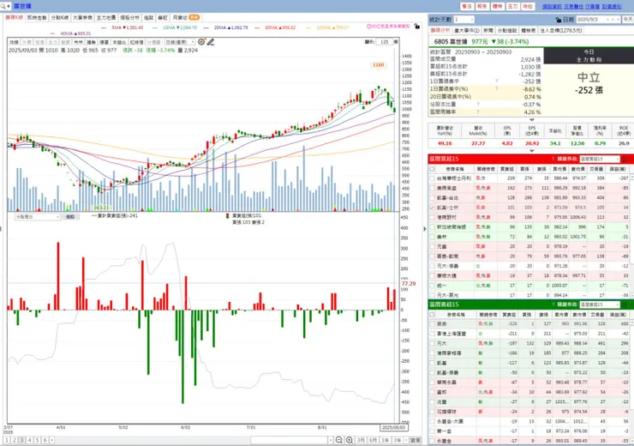Click the search magnifier icon at top-left
The height and width of the screenshot is (446, 634).
[3, 6]
